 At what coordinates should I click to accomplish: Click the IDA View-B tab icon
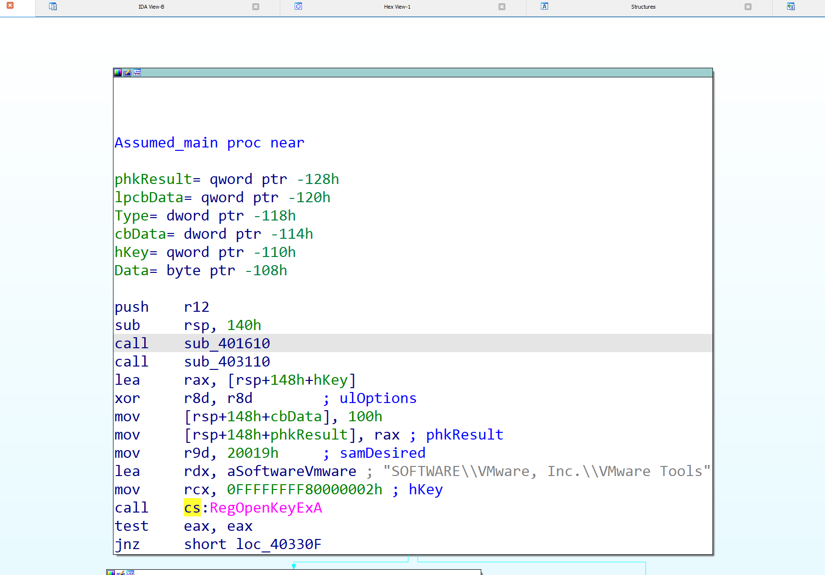pyautogui.click(x=53, y=6)
